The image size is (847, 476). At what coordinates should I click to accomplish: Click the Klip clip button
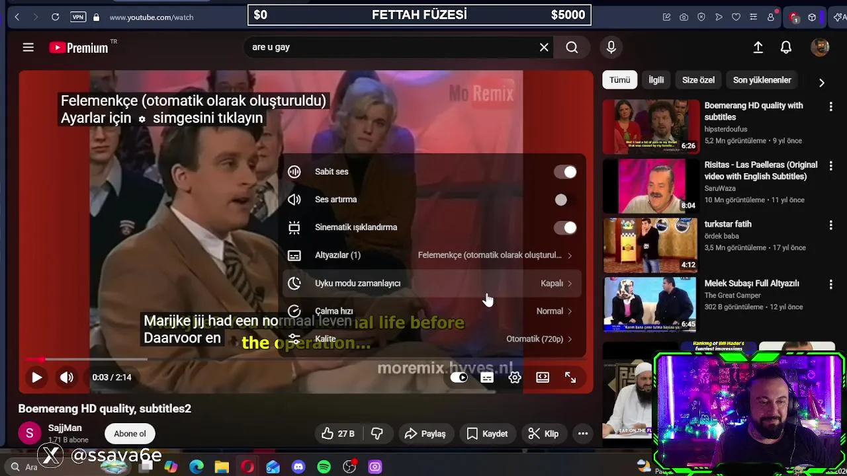coord(543,434)
